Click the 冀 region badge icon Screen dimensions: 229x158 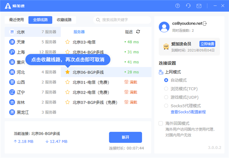click(12, 72)
